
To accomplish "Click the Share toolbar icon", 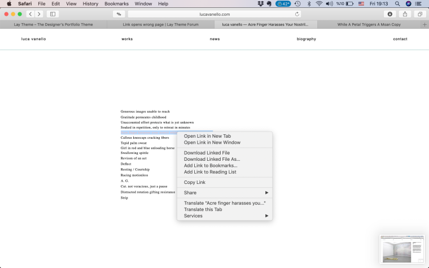I will [405, 14].
